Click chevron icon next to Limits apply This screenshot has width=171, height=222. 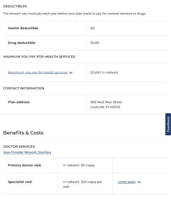139,182
